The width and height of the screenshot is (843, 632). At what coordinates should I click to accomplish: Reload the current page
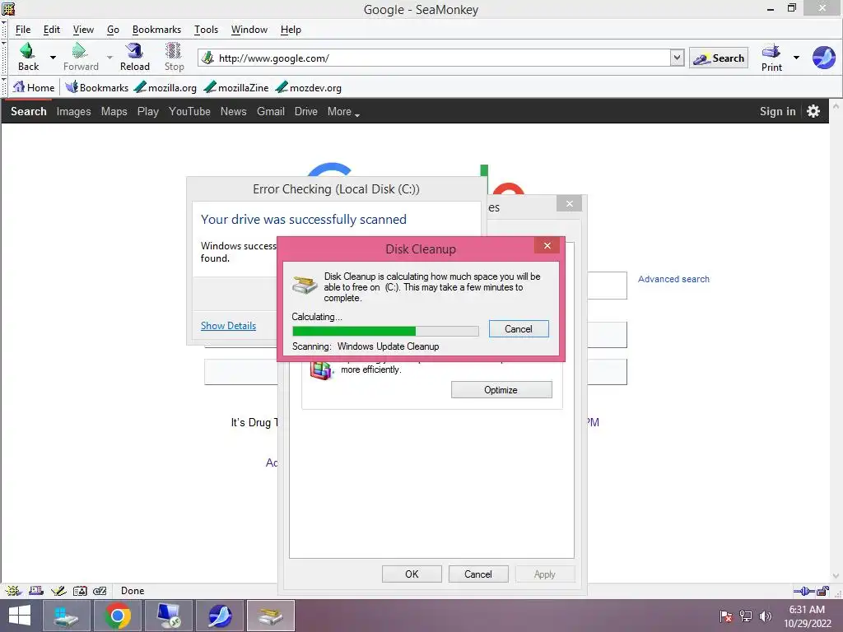[134, 57]
